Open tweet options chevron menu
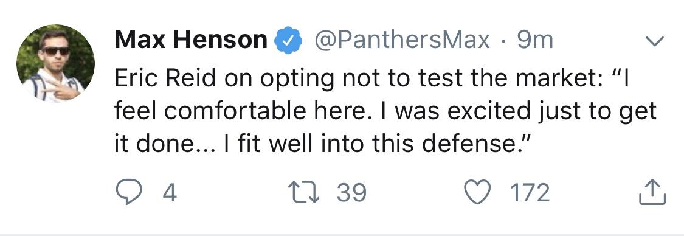 click(654, 41)
